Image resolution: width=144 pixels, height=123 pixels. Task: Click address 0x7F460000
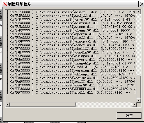[x=20, y=30]
